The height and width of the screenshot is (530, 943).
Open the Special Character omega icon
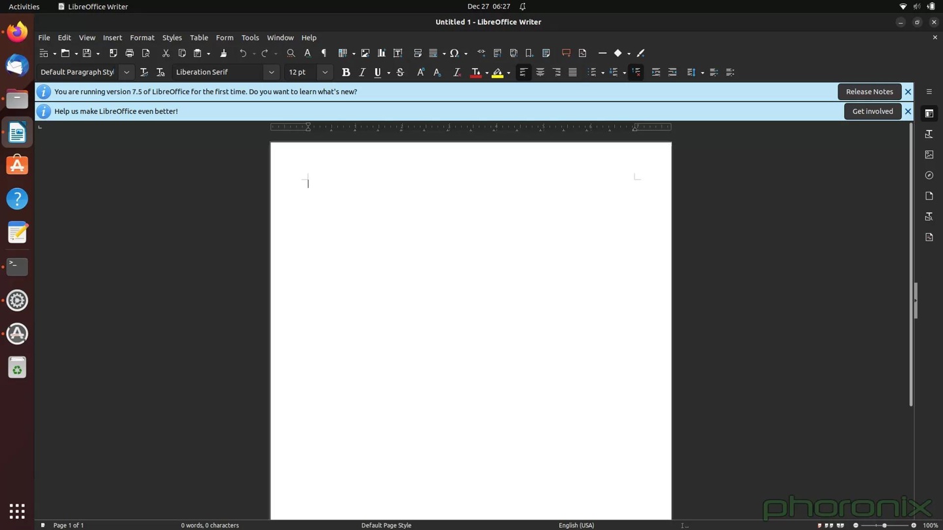[454, 53]
